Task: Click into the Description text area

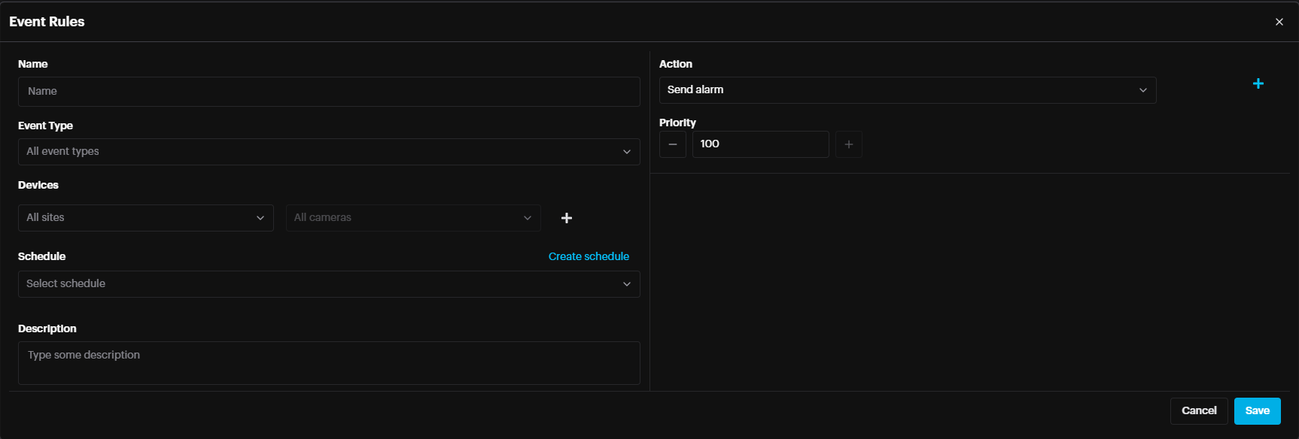Action: [x=329, y=363]
